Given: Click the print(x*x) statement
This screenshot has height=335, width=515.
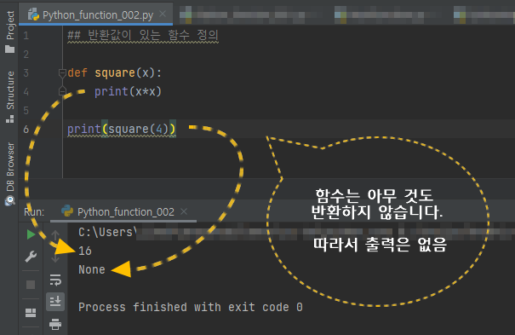Looking at the screenshot, I should [x=128, y=91].
